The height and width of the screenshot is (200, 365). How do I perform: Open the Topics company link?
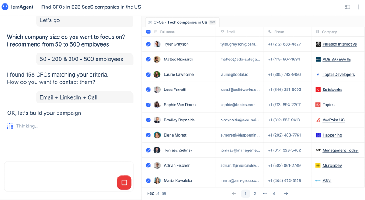click(328, 105)
